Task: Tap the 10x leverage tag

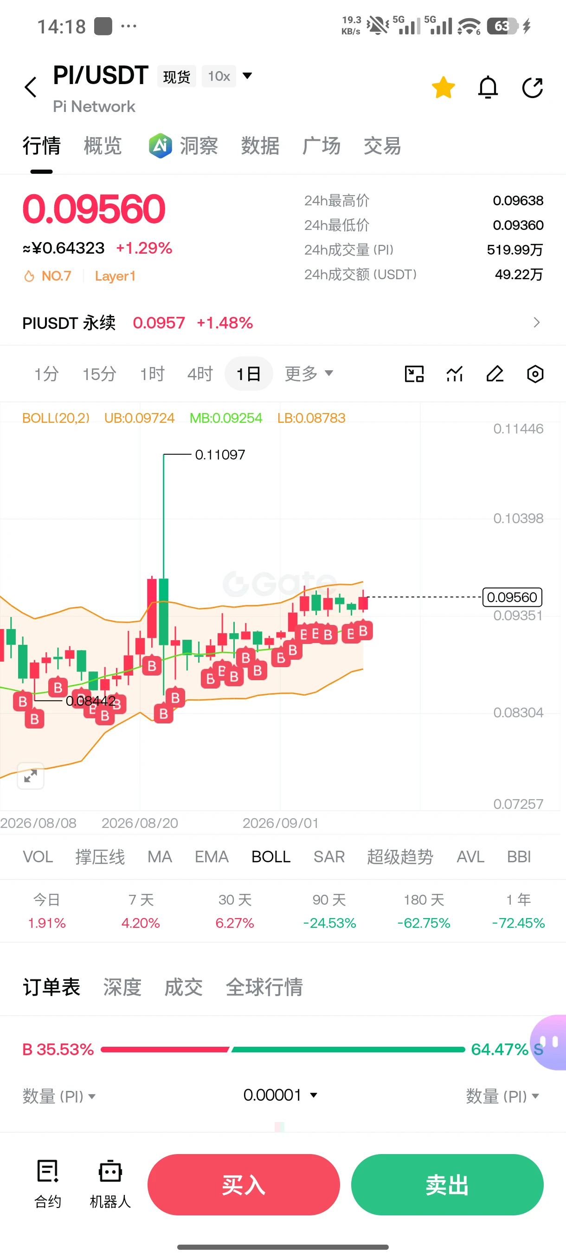Action: (219, 76)
